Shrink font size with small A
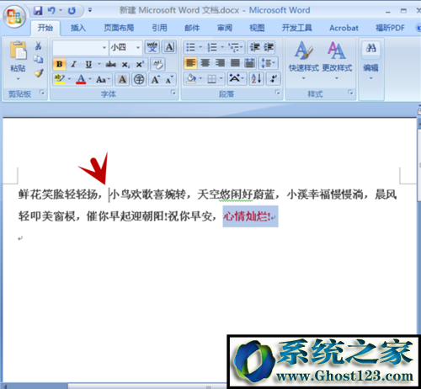 [169, 79]
